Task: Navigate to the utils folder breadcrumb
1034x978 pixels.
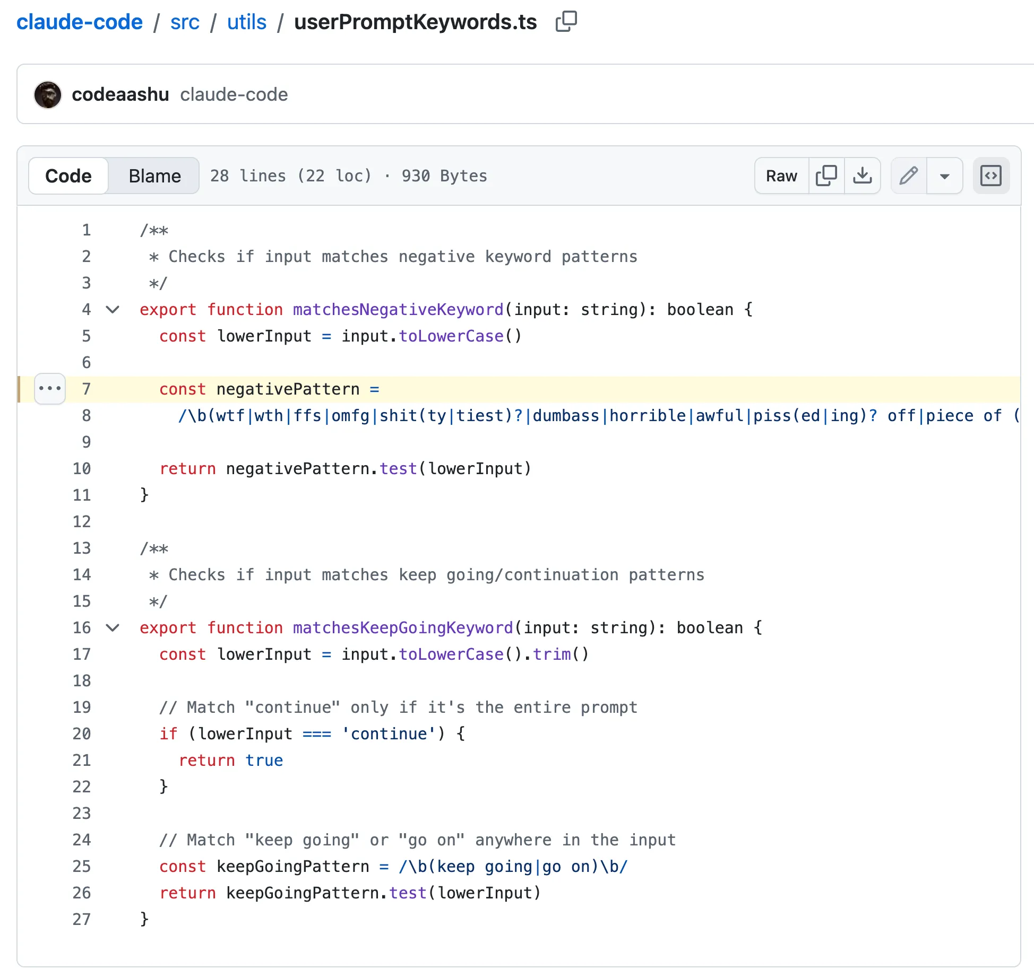Action: (246, 22)
